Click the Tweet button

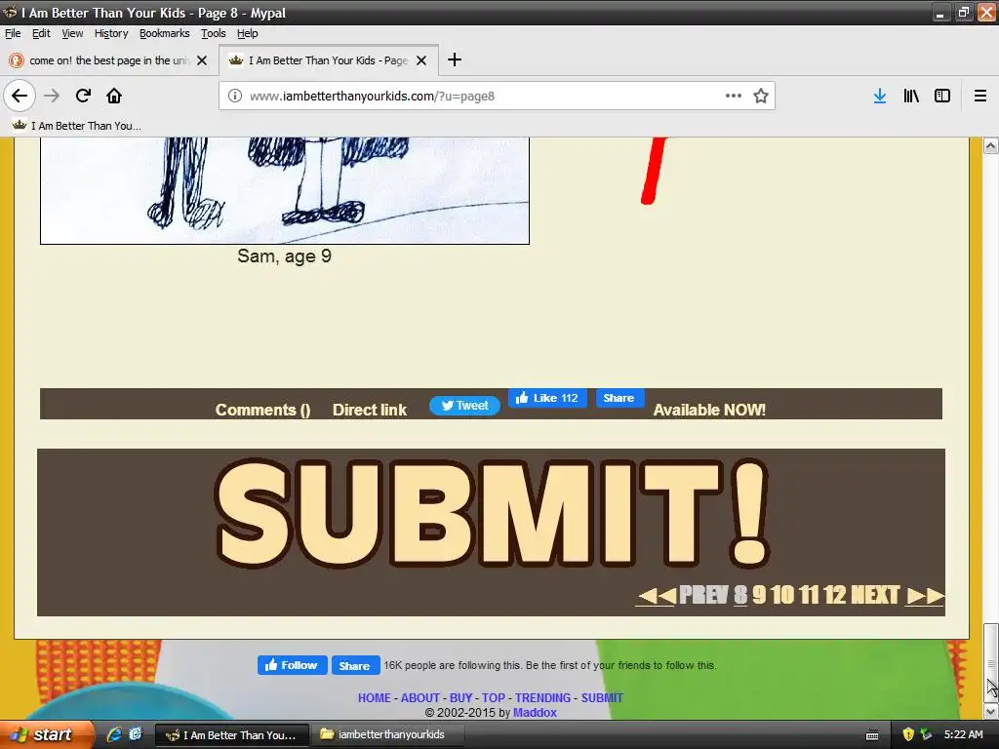[464, 405]
